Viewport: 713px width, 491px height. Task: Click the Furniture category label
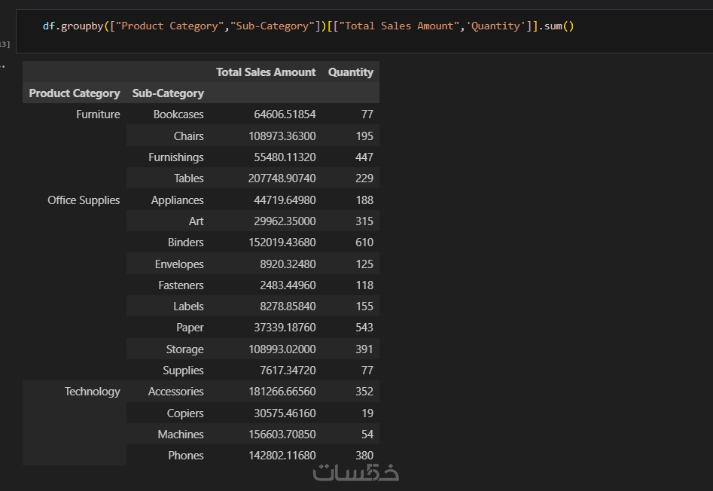tap(98, 114)
